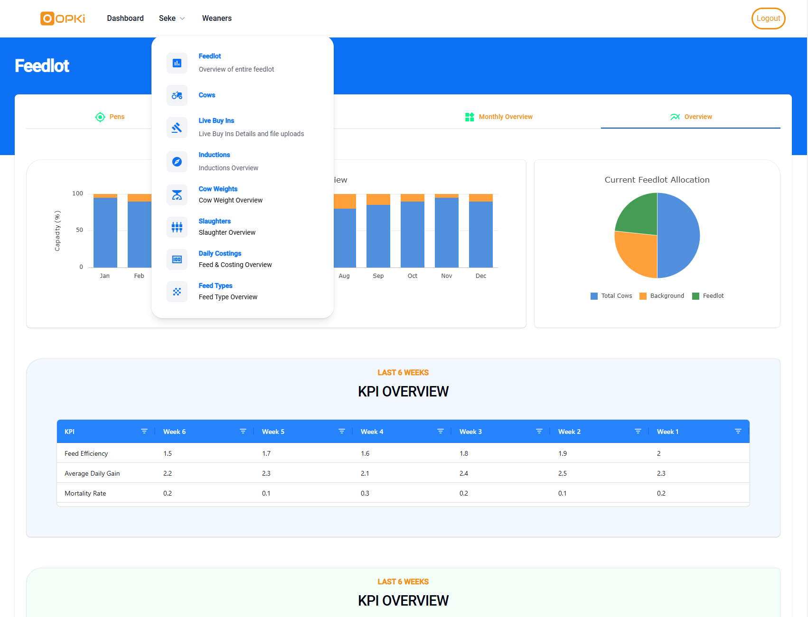The image size is (808, 617).
Task: Toggle Feedlot legend item in pie chart
Action: [x=708, y=296]
